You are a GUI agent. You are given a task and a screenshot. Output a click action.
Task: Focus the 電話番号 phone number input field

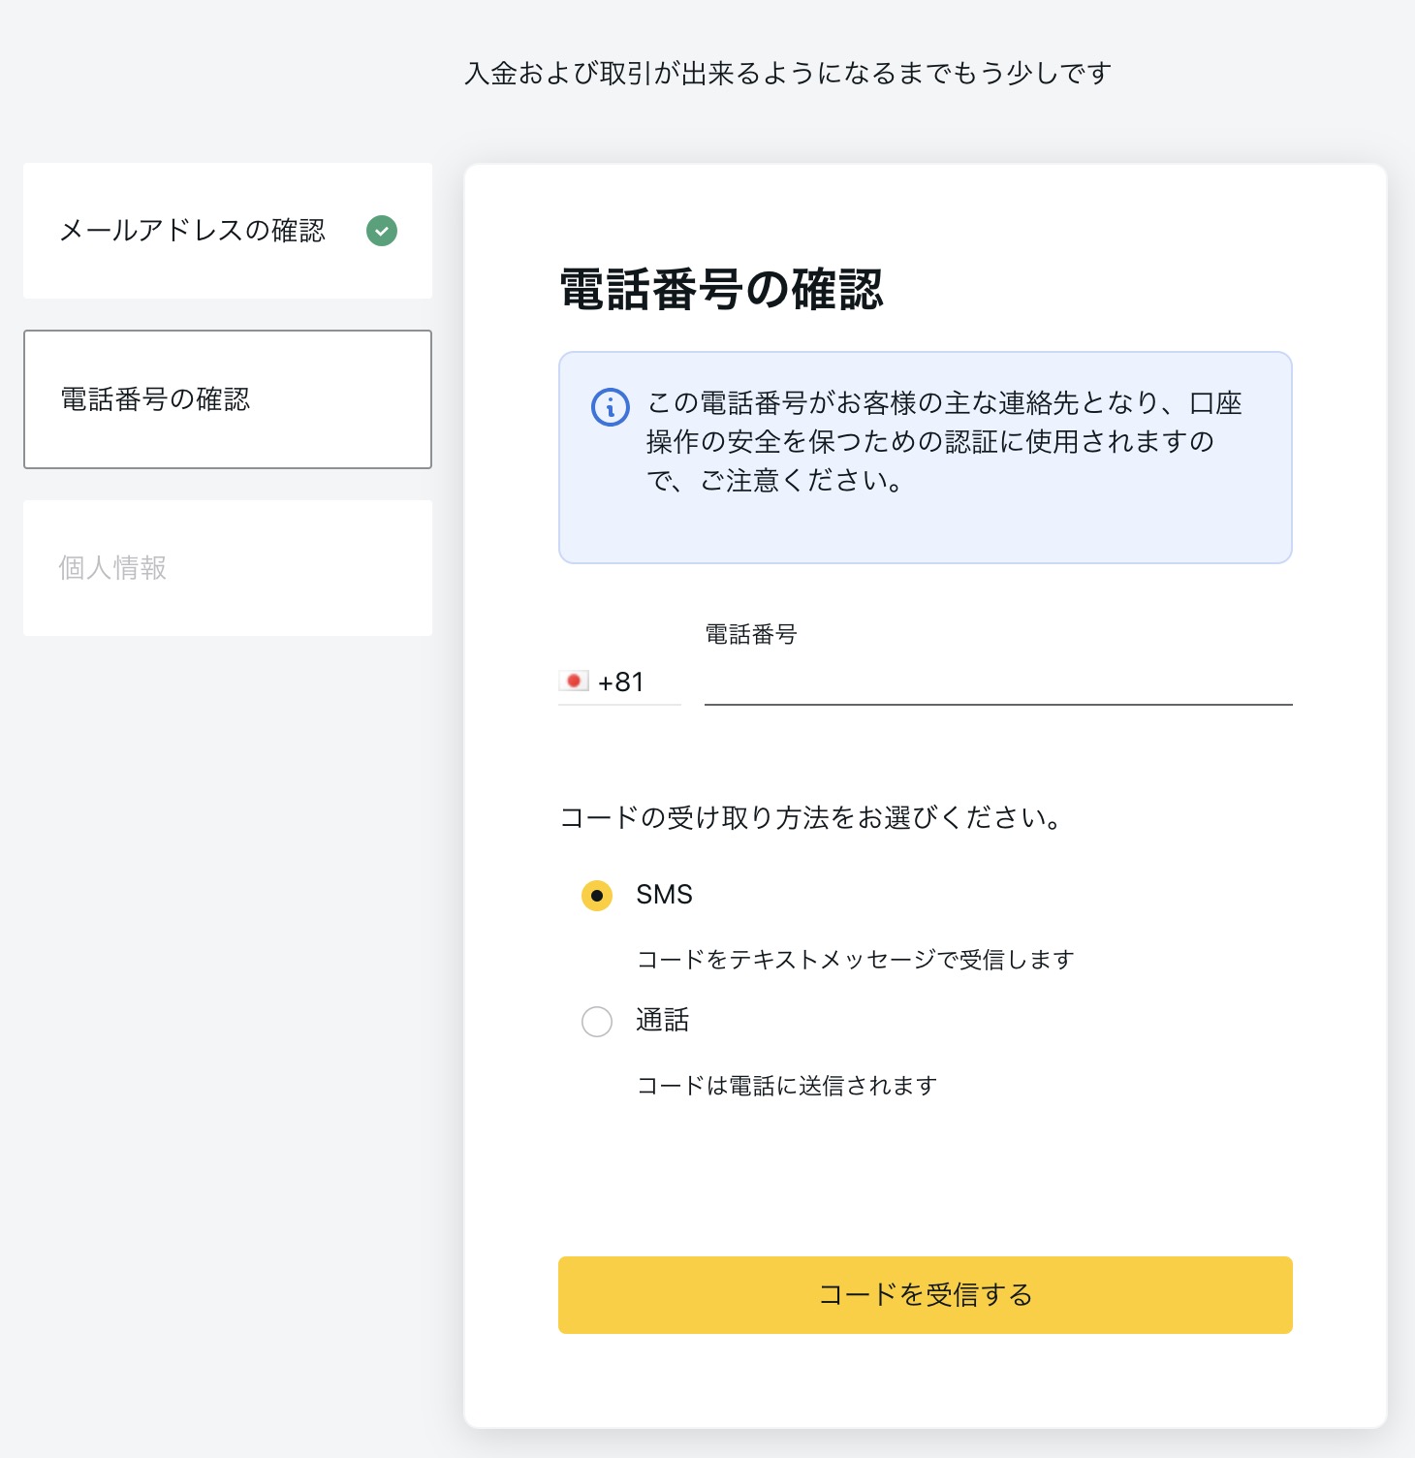point(997,681)
